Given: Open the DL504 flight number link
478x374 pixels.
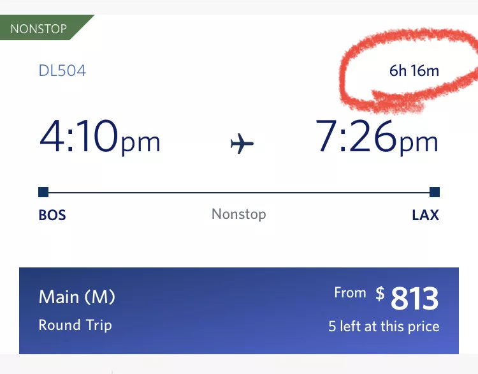Looking at the screenshot, I should (62, 70).
